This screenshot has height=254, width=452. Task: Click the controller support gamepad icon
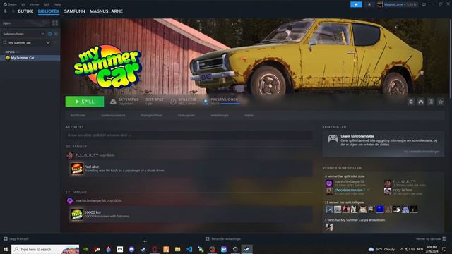pos(333,138)
